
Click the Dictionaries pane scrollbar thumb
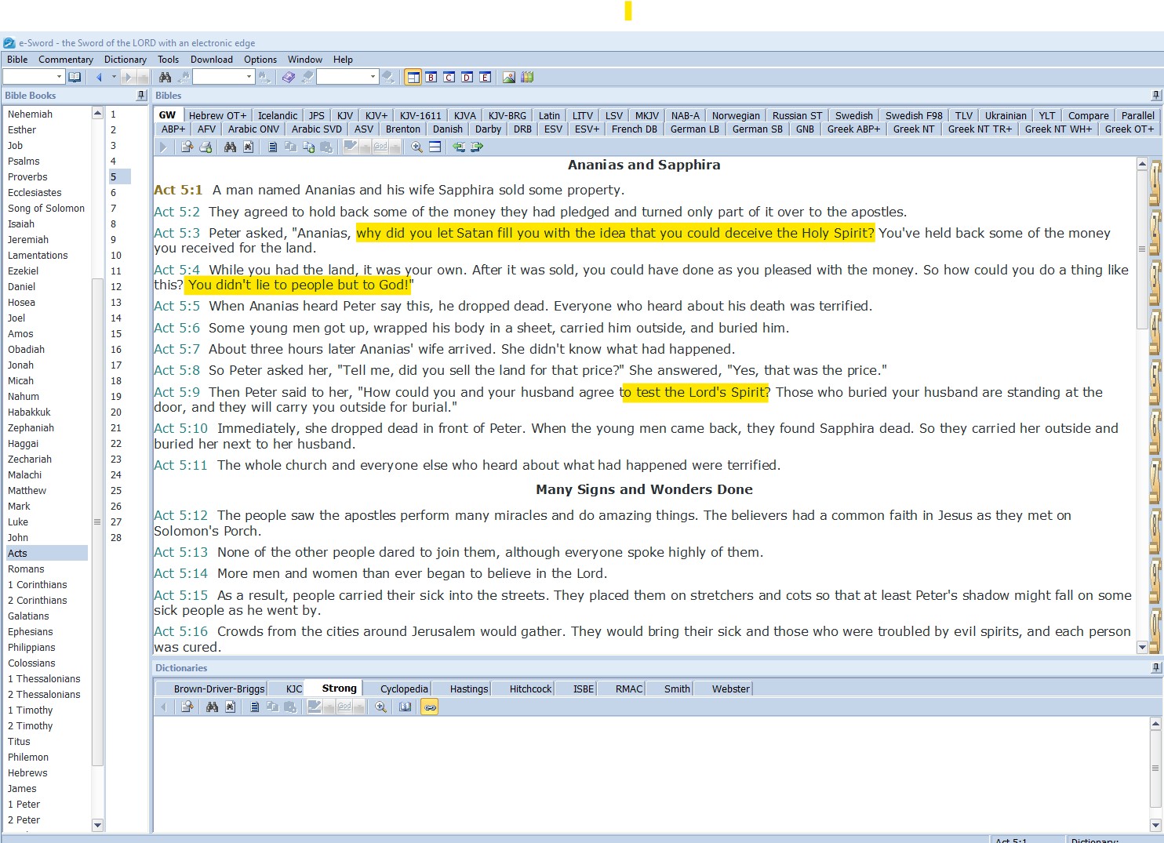(1155, 769)
